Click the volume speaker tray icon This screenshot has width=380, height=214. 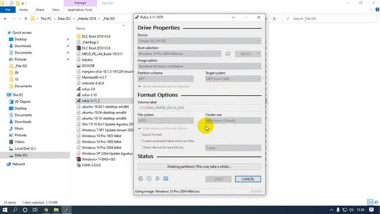point(351,210)
